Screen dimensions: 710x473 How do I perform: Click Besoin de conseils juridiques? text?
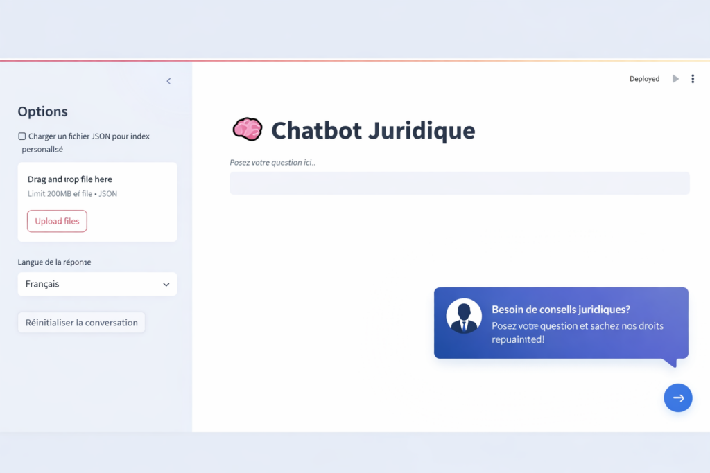(x=560, y=310)
